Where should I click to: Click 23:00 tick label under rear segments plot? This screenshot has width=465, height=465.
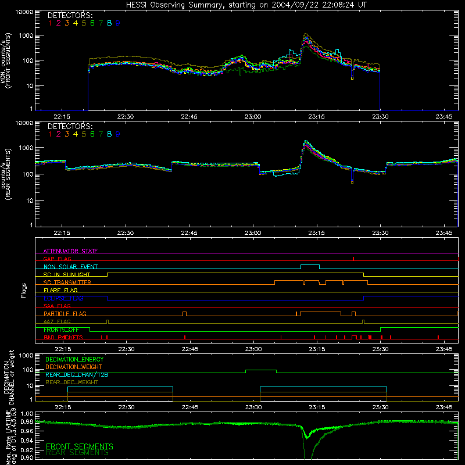point(253,233)
